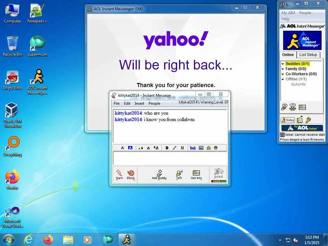Open People menu in Instant Message window
Screen dimensions: 328x246
(x=154, y=103)
